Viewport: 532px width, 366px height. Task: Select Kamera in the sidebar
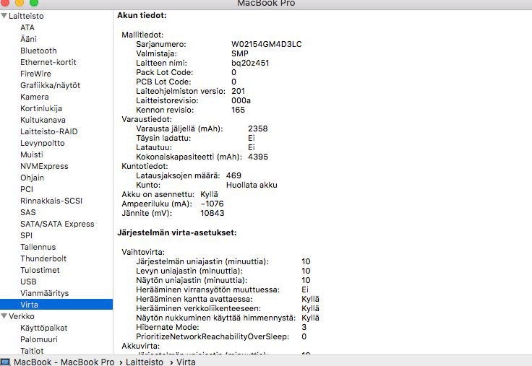(x=35, y=97)
